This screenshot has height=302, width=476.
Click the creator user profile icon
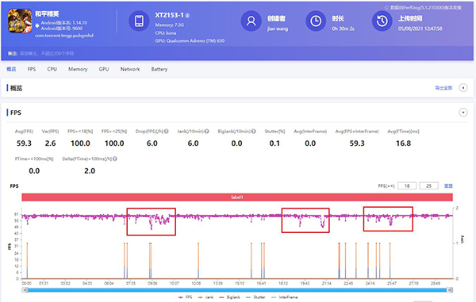(x=251, y=21)
